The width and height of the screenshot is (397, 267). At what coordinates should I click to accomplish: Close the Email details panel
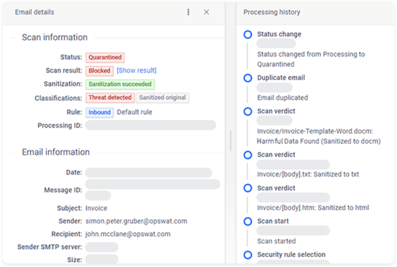[x=206, y=12]
